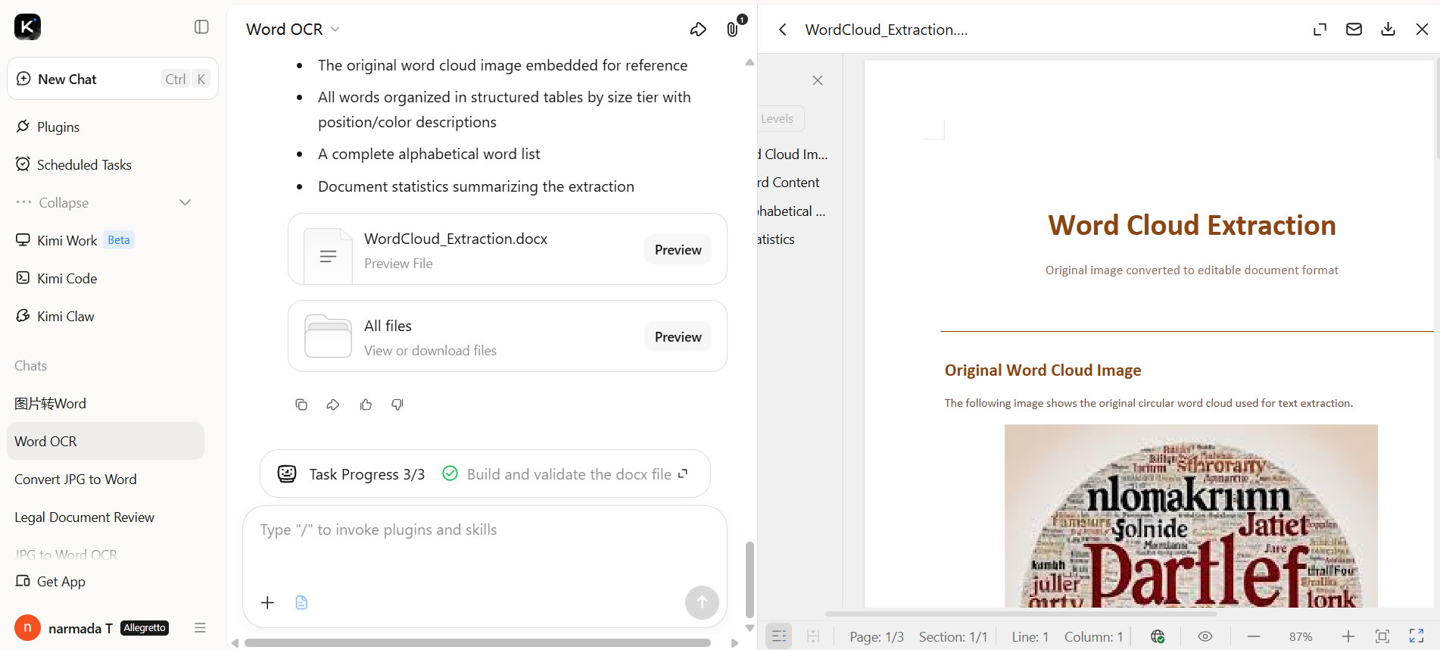Open Kimi Work Beta
The height and width of the screenshot is (650, 1440).
coord(74,240)
